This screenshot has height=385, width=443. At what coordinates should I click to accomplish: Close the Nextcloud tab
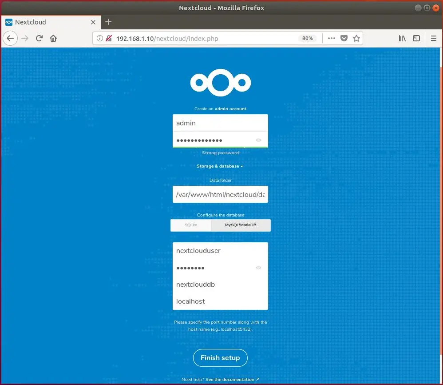point(93,22)
